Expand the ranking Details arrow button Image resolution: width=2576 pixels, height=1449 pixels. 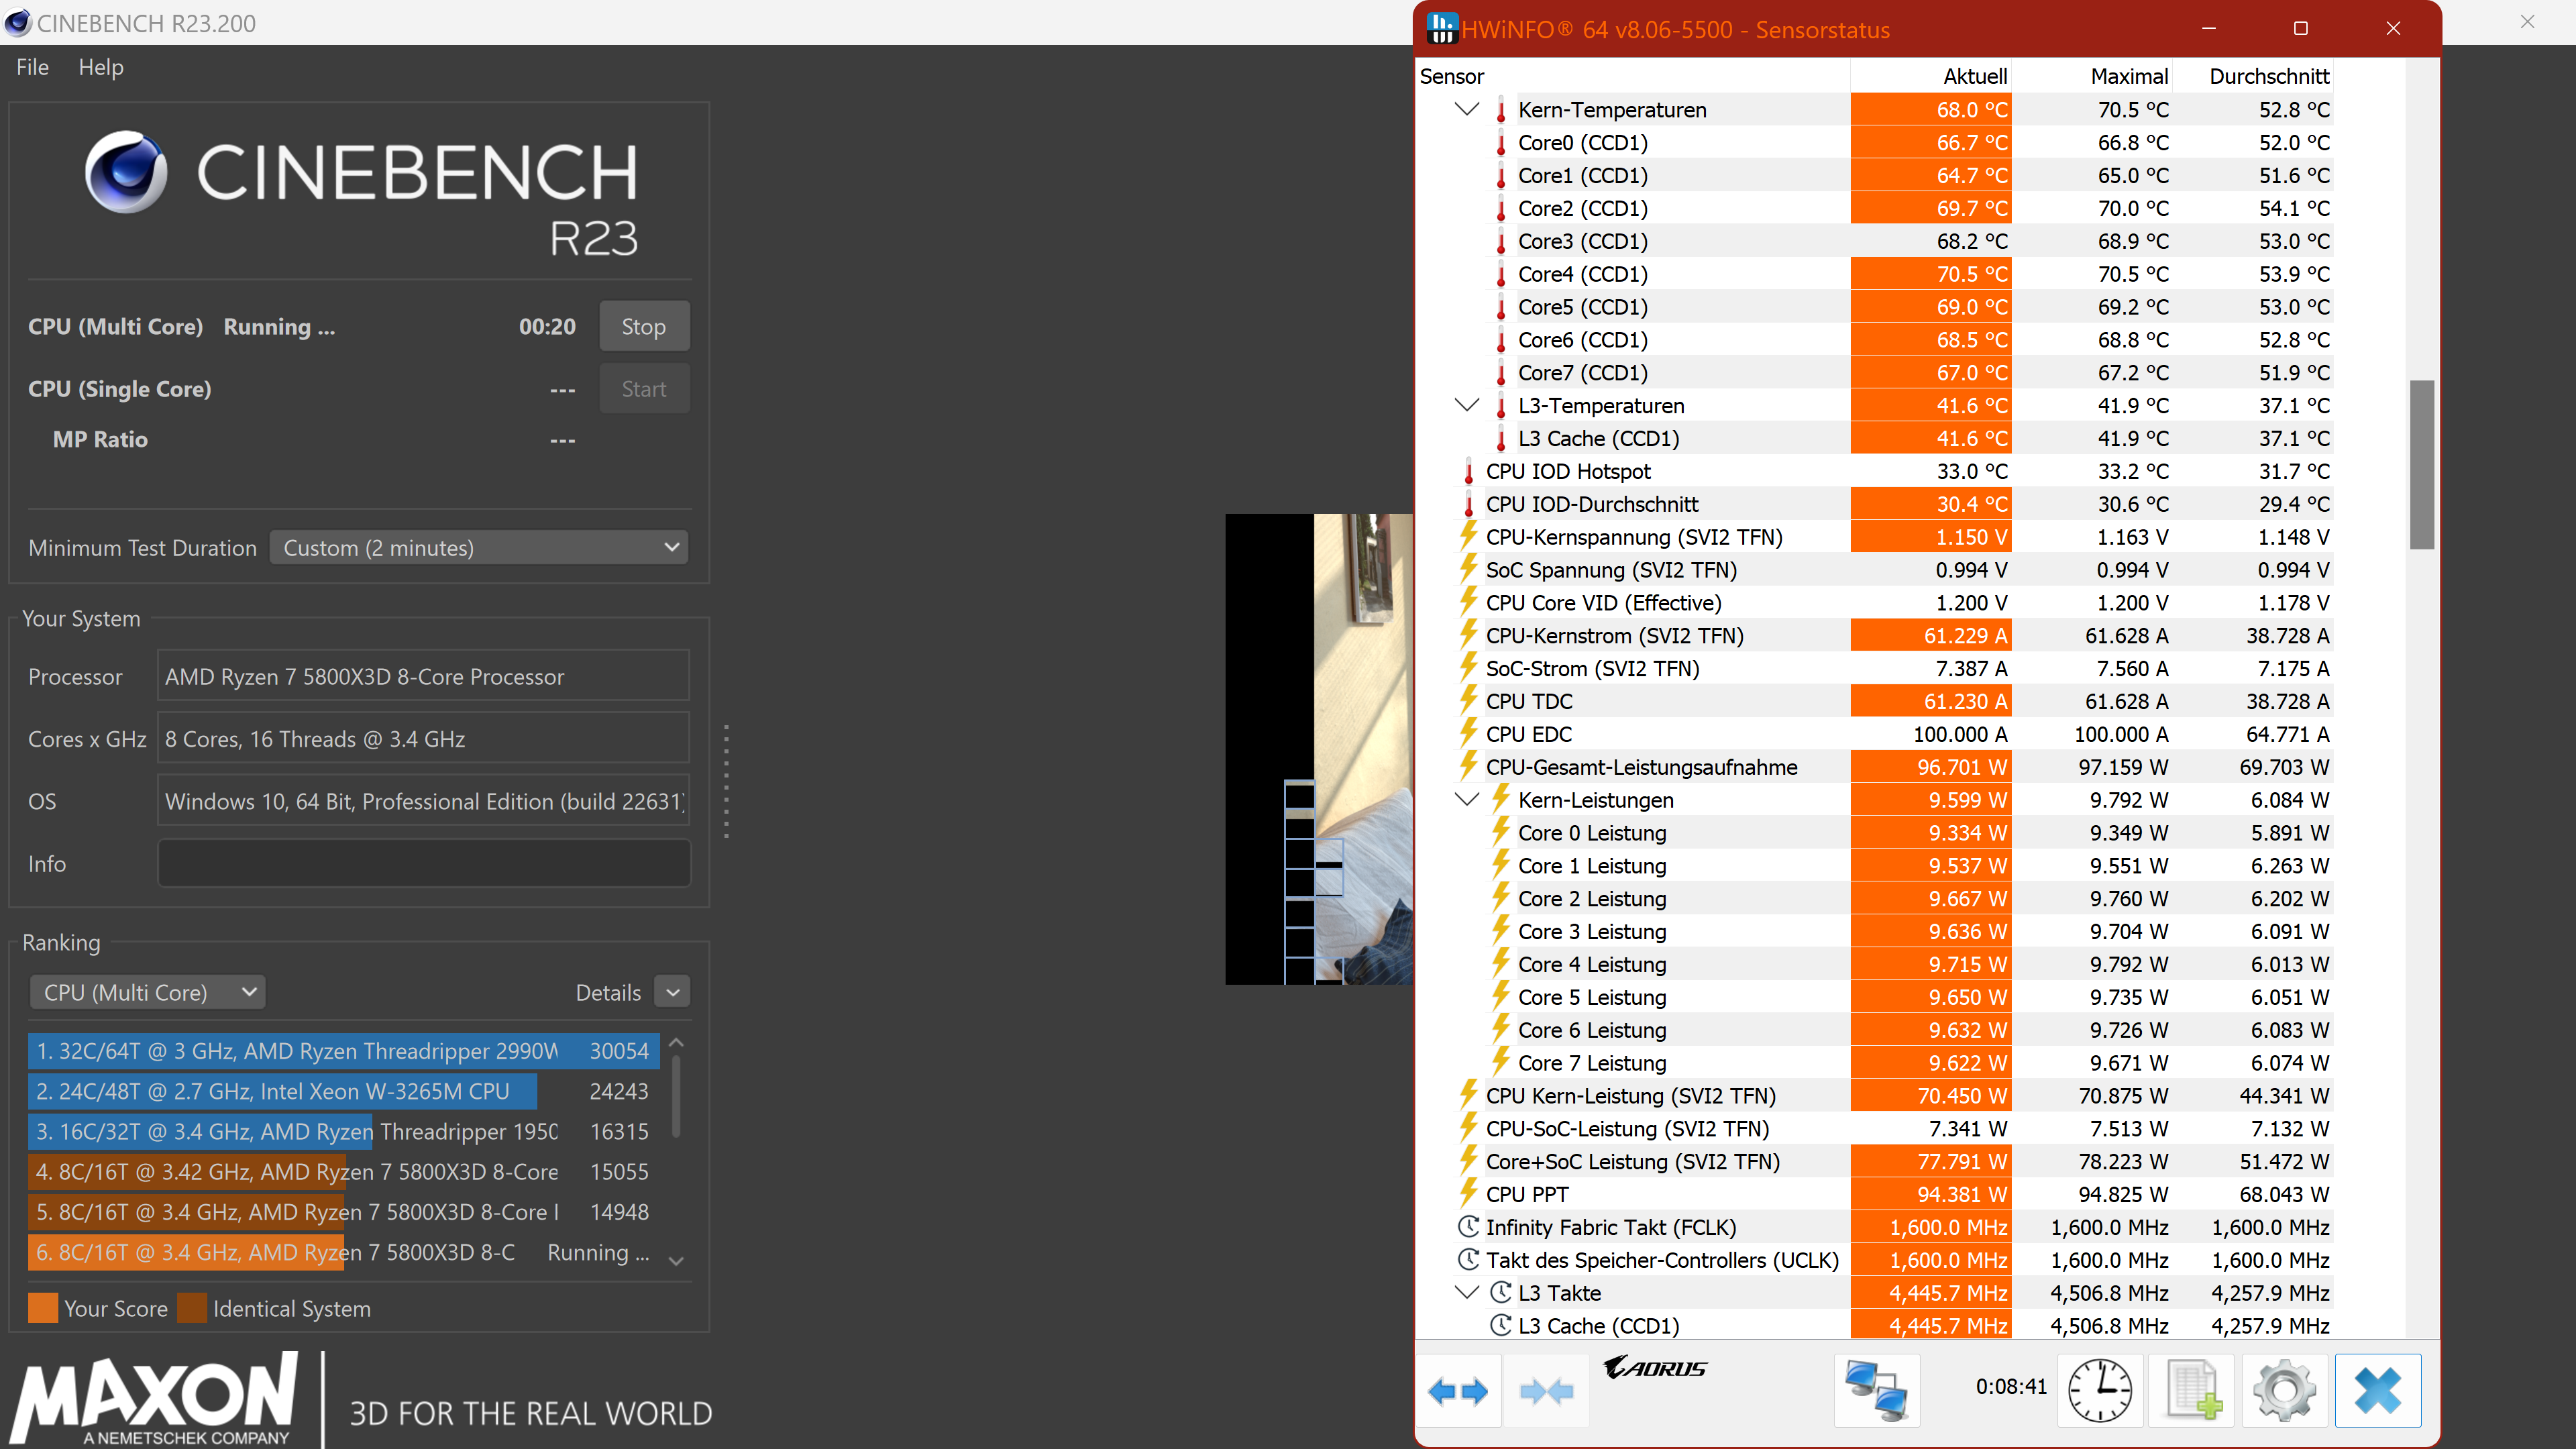(x=673, y=993)
